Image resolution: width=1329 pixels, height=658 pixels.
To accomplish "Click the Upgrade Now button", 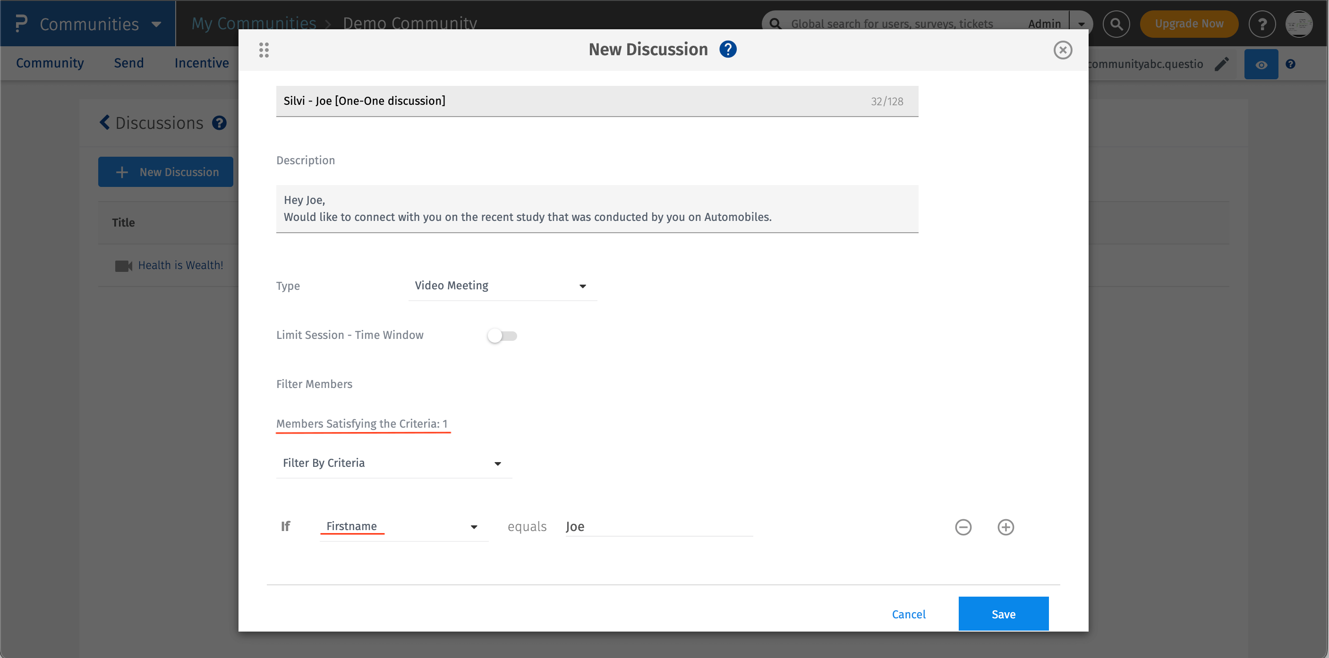I will point(1189,24).
